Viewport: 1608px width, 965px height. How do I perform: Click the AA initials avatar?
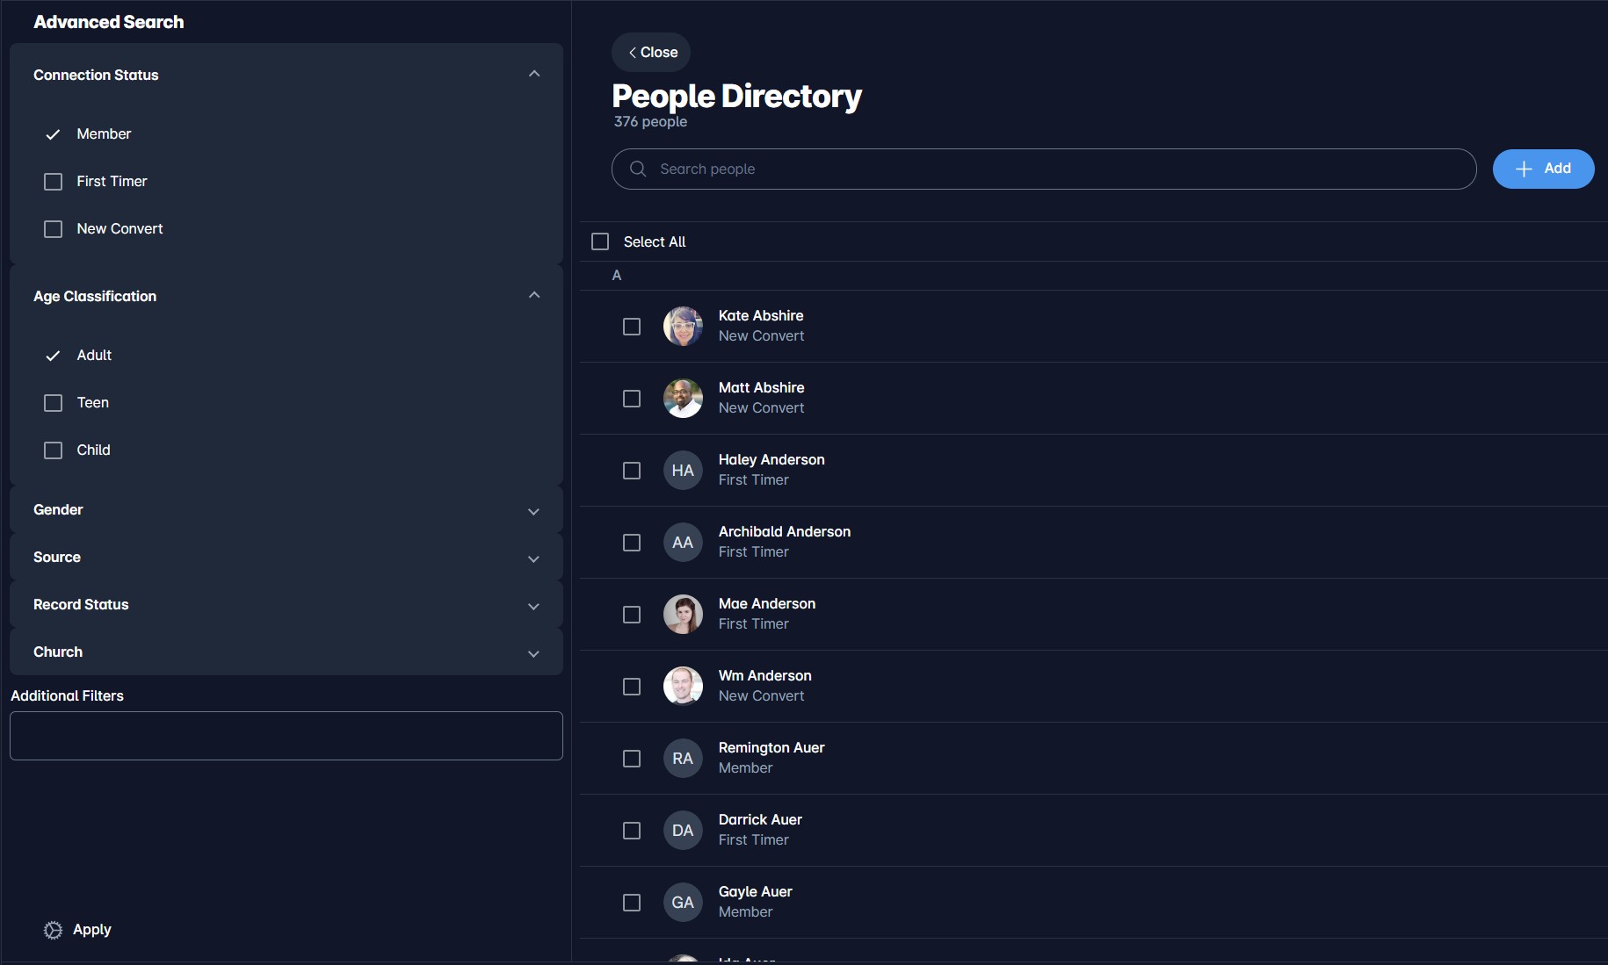click(x=683, y=543)
